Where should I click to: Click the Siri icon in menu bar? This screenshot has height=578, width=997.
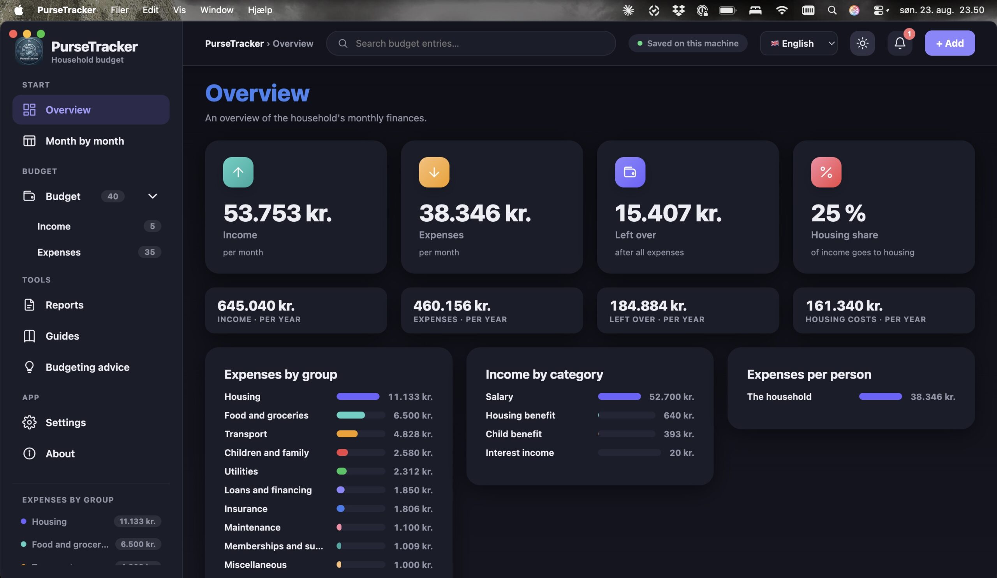(x=854, y=10)
